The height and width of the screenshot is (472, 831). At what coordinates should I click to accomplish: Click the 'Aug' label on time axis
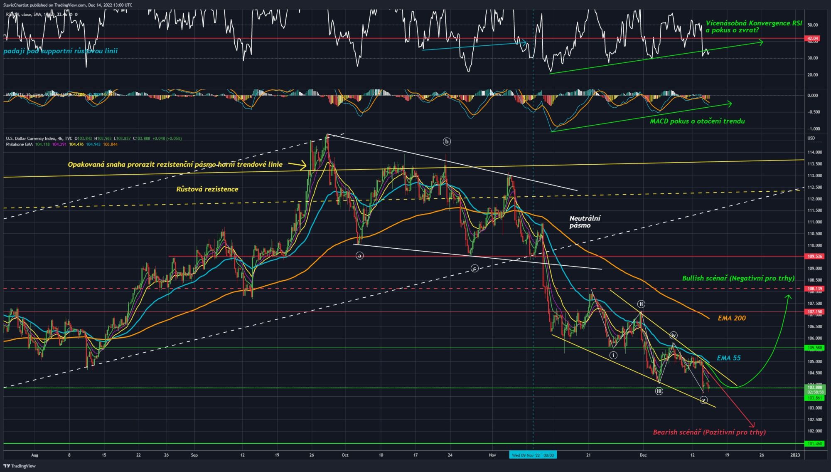coord(34,455)
